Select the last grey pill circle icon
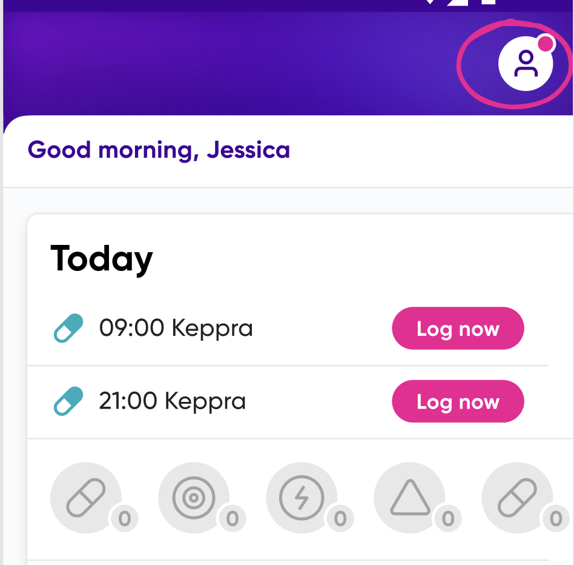 (517, 498)
